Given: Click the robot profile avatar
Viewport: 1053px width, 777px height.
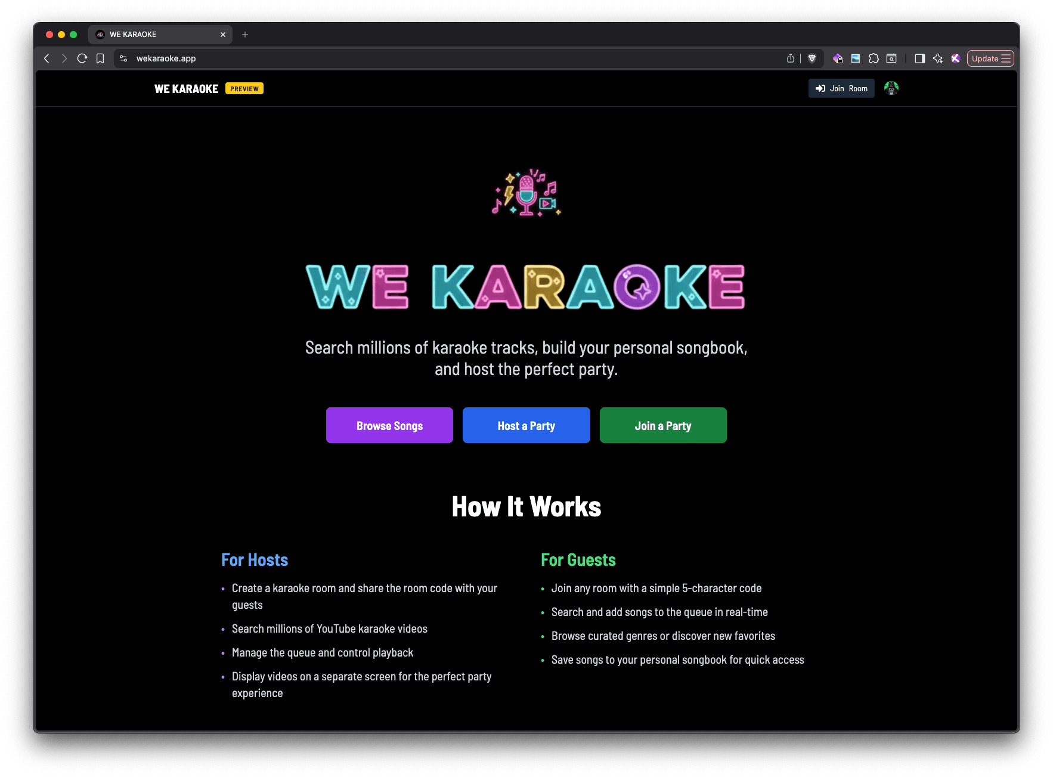Looking at the screenshot, I should [891, 88].
